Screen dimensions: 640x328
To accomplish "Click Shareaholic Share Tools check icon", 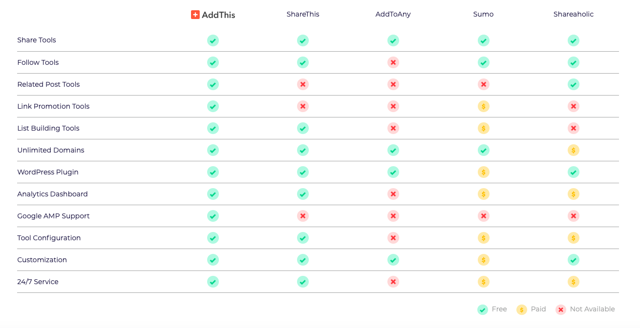I will (574, 40).
